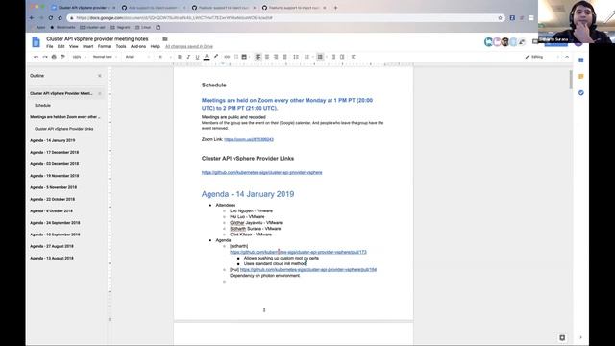The height and width of the screenshot is (346, 615).
Task: Select 'Schedule' in the outline
Action: point(42,105)
